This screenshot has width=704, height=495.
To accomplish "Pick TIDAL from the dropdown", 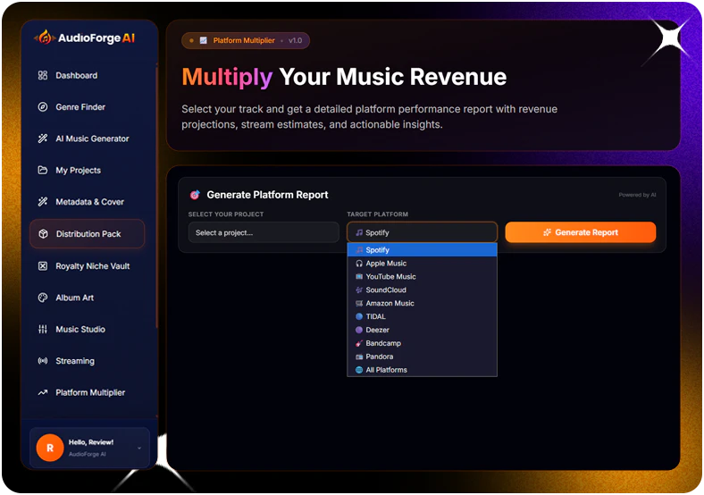I will pyautogui.click(x=422, y=316).
